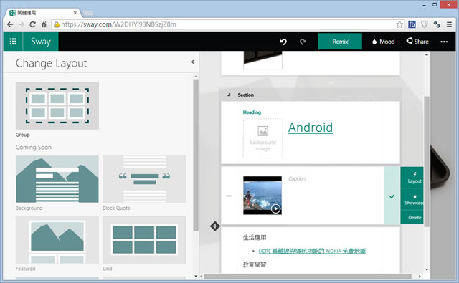This screenshot has height=283, width=459.
Task: Click the Sway logo button
Action: (x=41, y=42)
